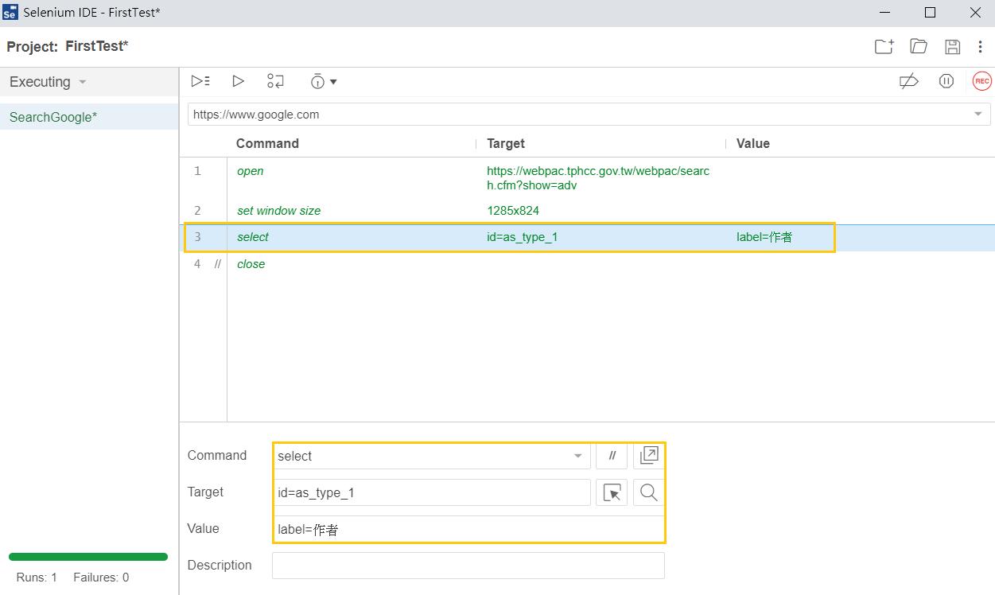Viewport: 995px width, 595px height.
Task: Click the project name FirstTest*
Action: 97,46
